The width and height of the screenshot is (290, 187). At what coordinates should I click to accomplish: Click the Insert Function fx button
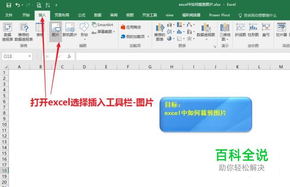tap(69, 56)
